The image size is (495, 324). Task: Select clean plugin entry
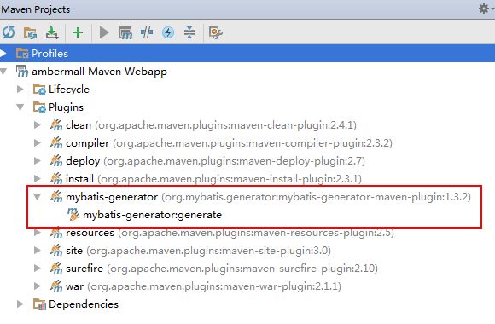[211, 125]
